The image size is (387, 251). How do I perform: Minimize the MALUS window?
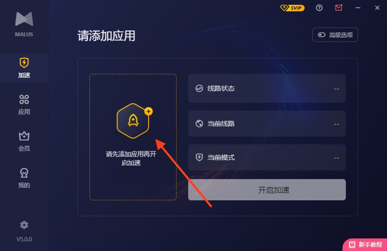[x=358, y=8]
